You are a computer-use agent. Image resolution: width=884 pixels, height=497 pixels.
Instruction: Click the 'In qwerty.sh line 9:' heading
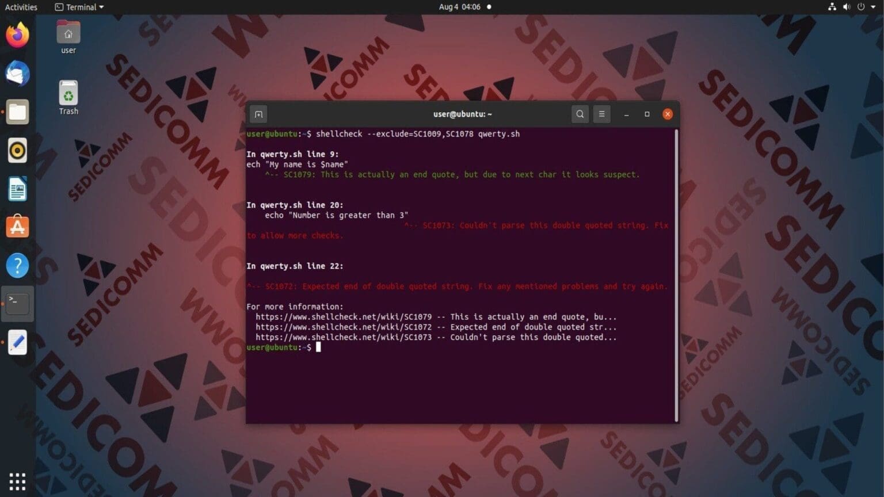click(292, 154)
